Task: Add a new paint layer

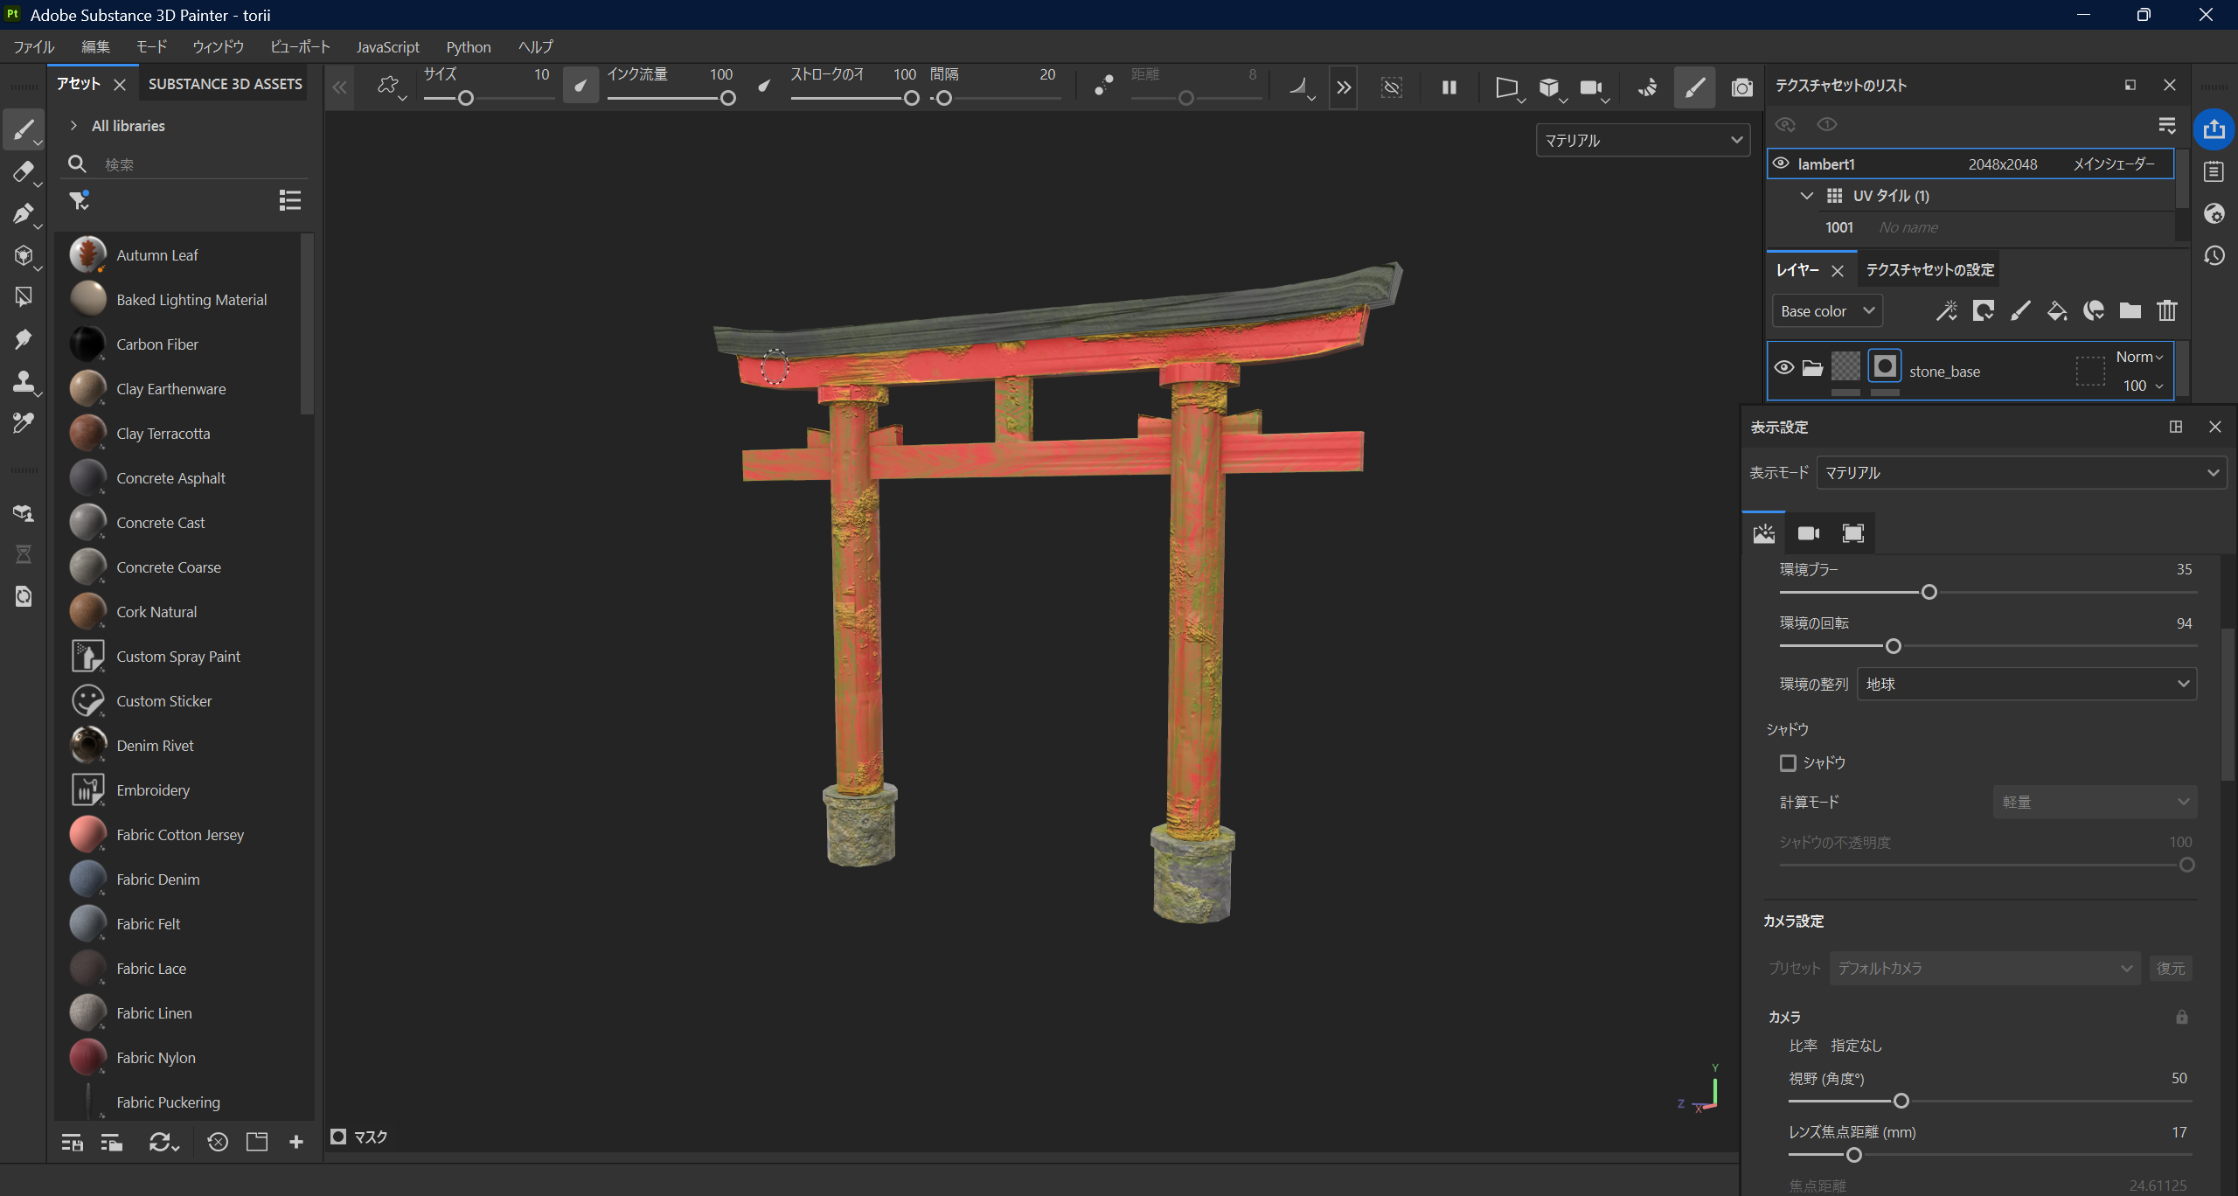Action: click(2020, 311)
